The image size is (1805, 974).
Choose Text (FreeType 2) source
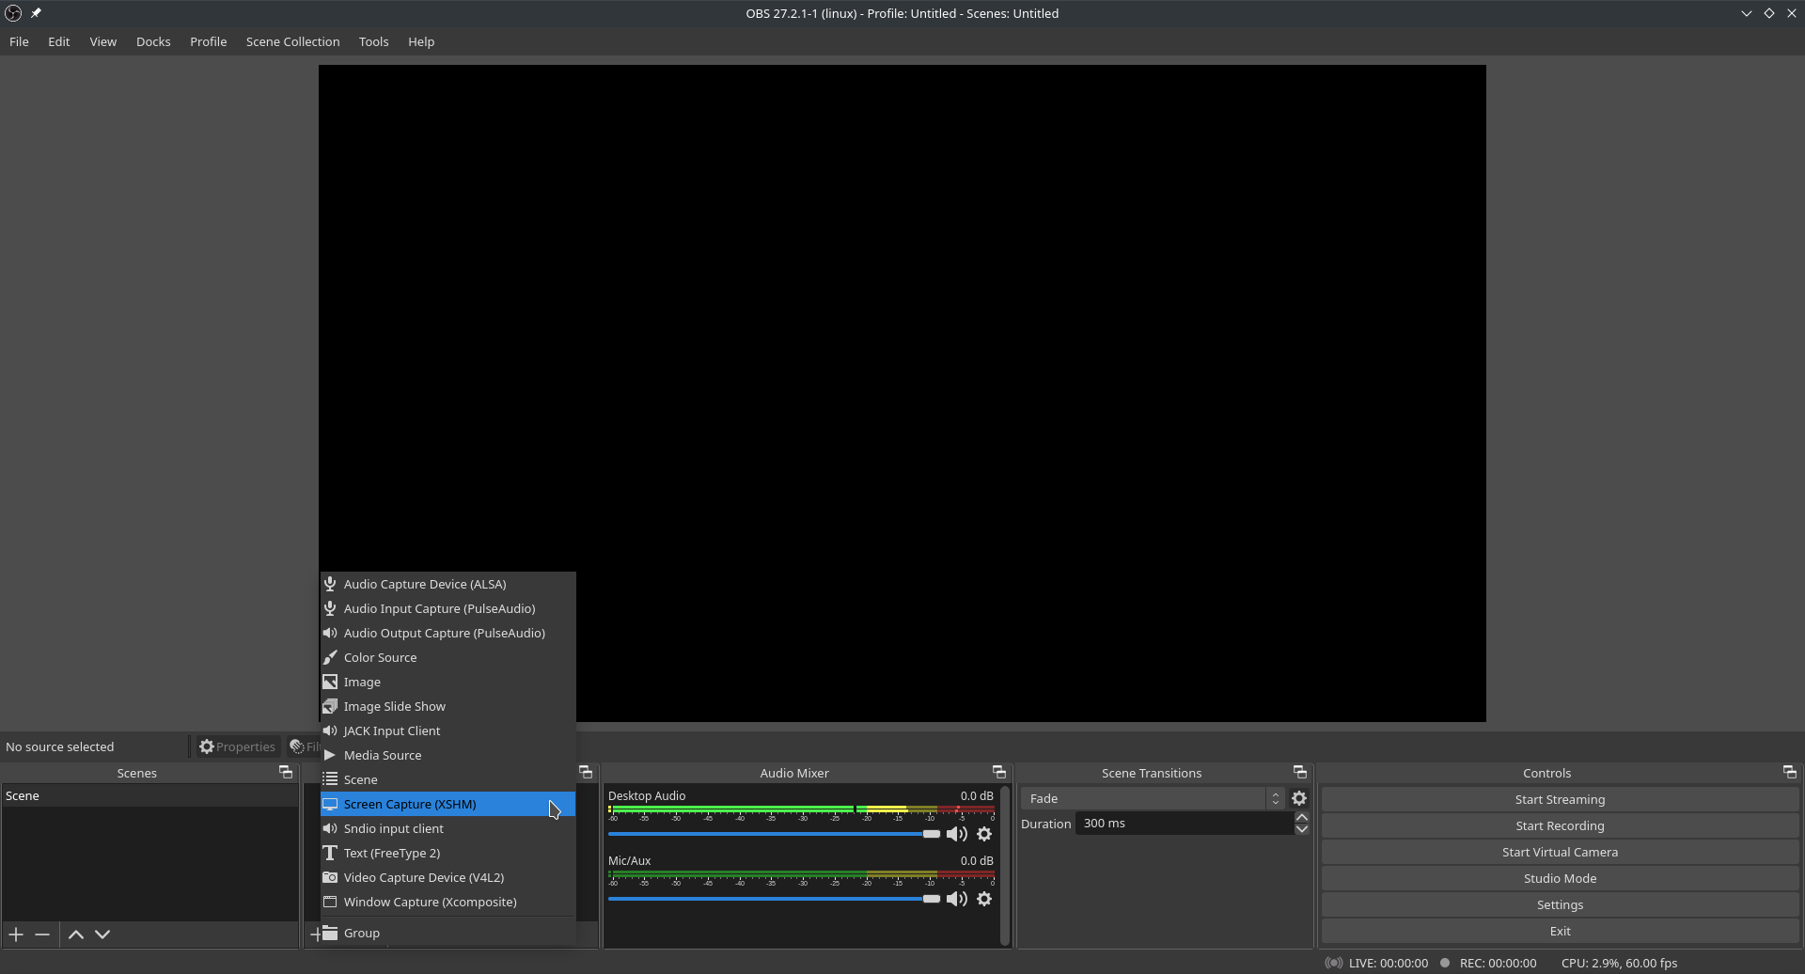[x=447, y=853]
